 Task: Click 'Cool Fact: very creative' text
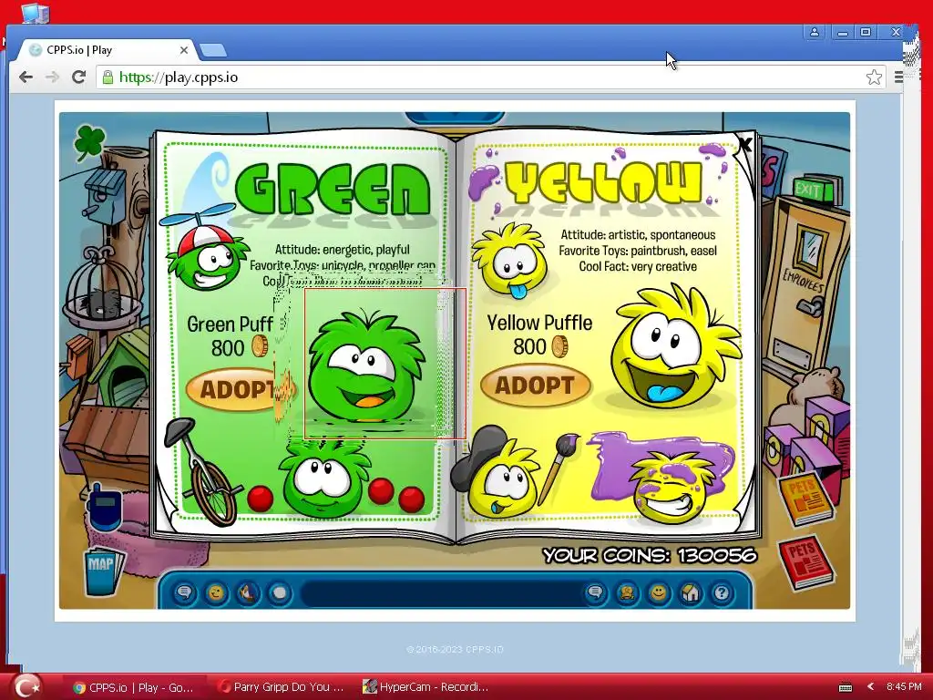[638, 266]
